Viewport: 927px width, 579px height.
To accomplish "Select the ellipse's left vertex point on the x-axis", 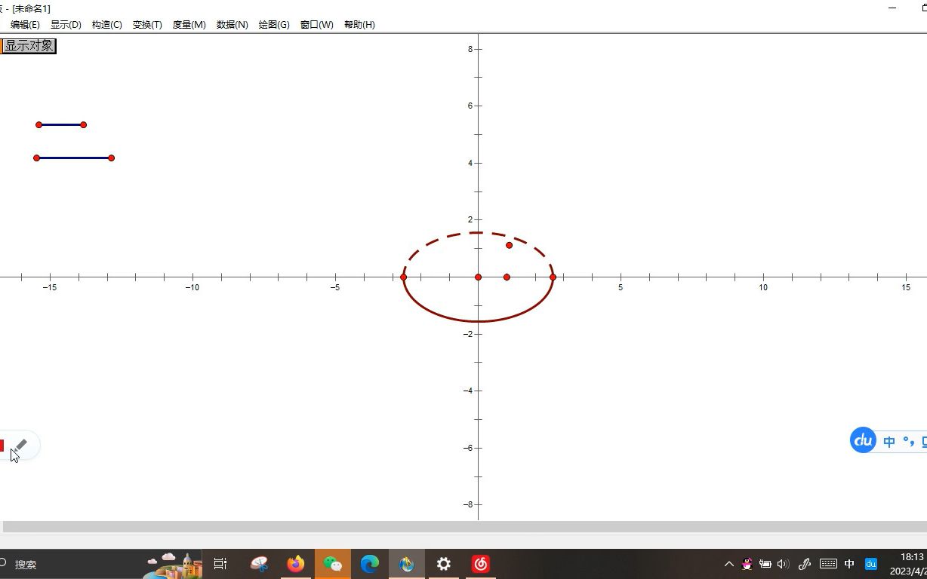I will point(404,277).
